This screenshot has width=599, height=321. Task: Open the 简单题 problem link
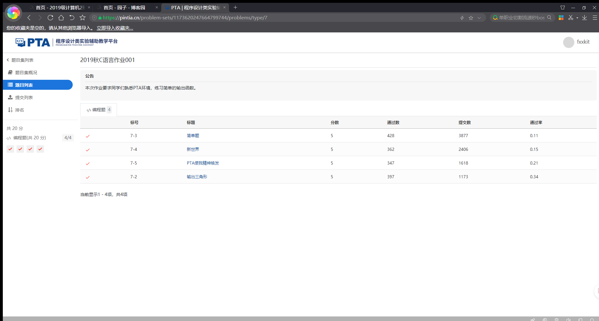click(x=193, y=136)
